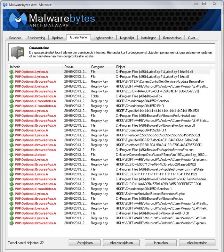
Task: Select PUP.Optional.Adtool infection name
Action: (x=30, y=155)
